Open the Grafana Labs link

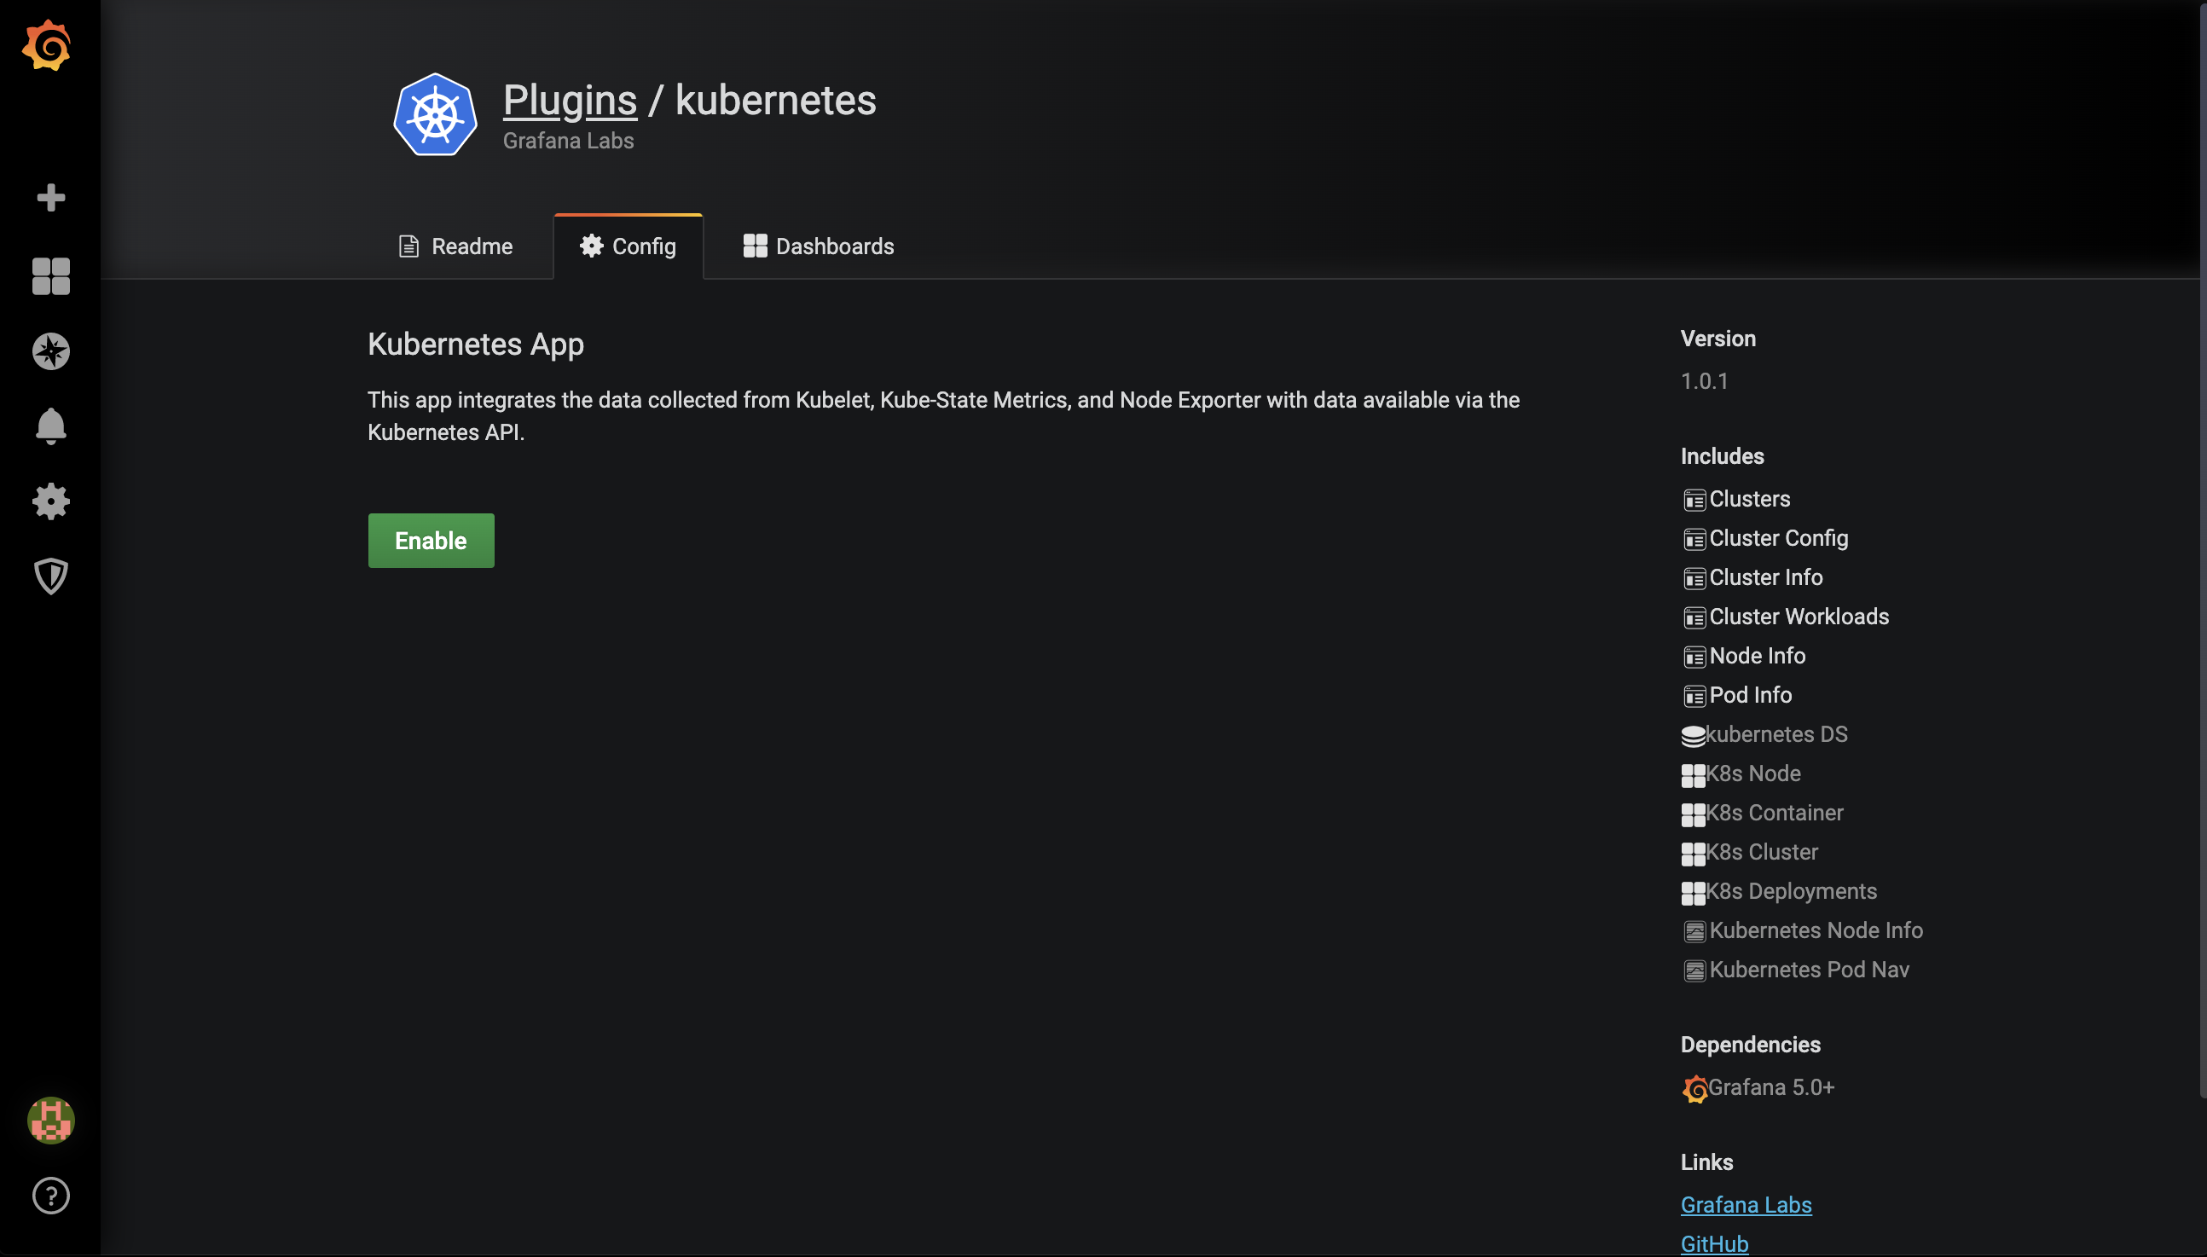click(1746, 1204)
